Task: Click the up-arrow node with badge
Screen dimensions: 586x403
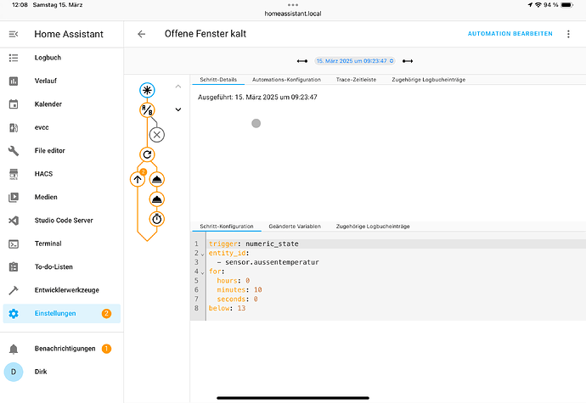Action: (138, 179)
